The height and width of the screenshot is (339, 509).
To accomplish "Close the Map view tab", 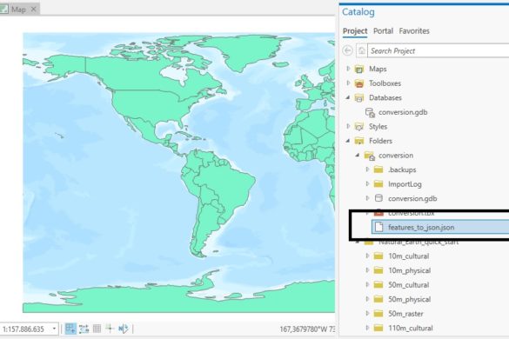I will (33, 10).
